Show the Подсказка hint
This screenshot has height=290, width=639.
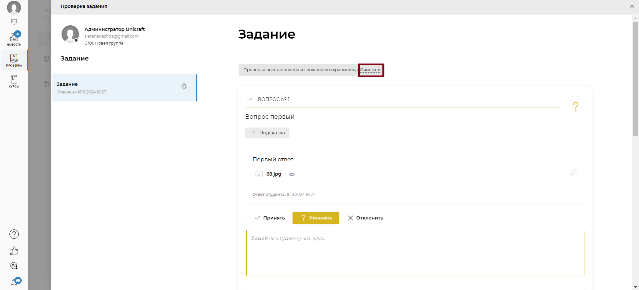[267, 133]
